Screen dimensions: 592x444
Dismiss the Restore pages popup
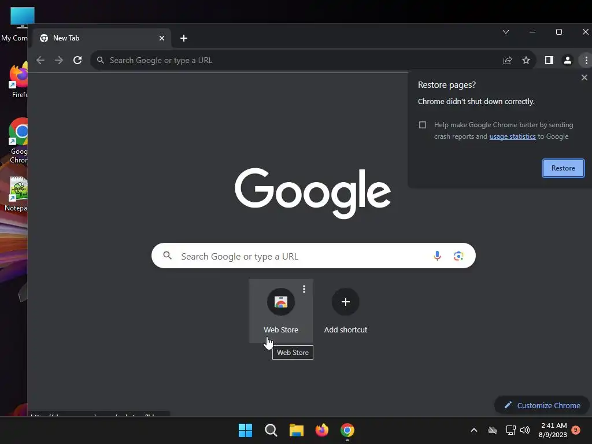[x=584, y=77]
